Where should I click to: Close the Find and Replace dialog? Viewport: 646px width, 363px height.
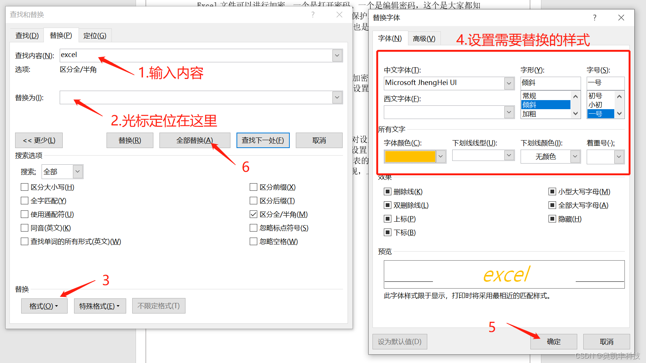click(339, 15)
